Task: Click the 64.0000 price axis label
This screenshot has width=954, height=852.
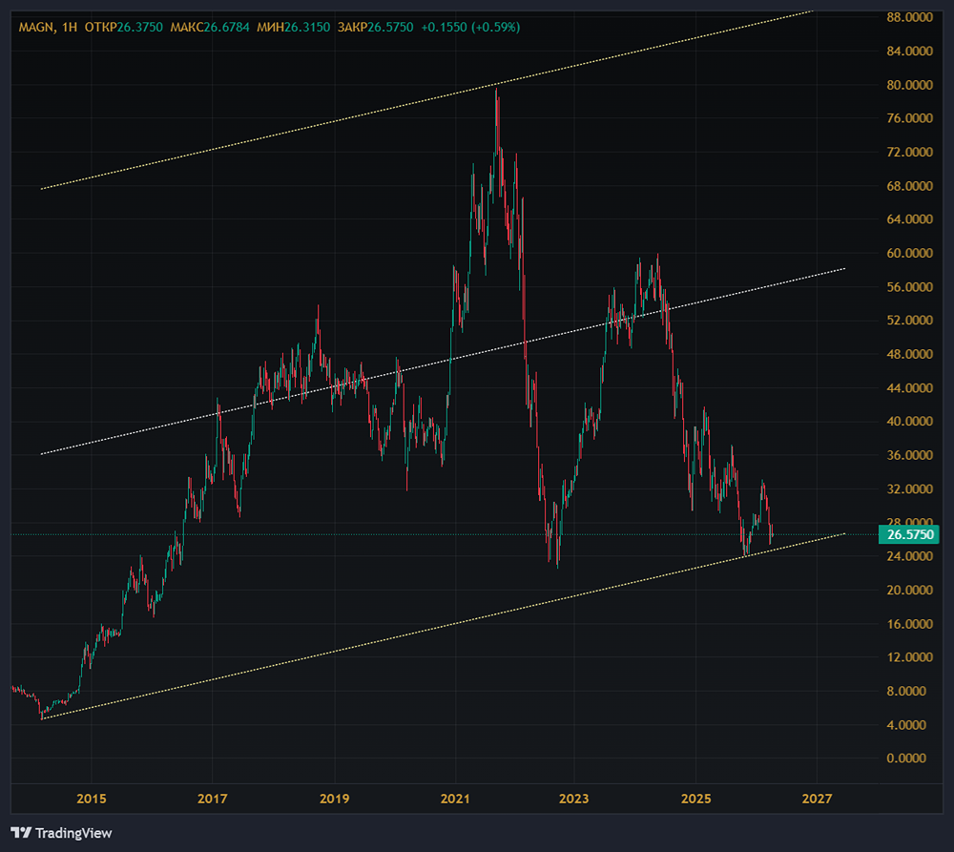Action: 909,219
